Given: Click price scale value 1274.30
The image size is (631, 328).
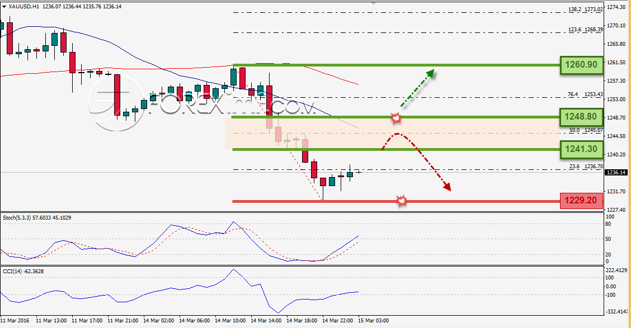Looking at the screenshot, I should click(x=616, y=7).
